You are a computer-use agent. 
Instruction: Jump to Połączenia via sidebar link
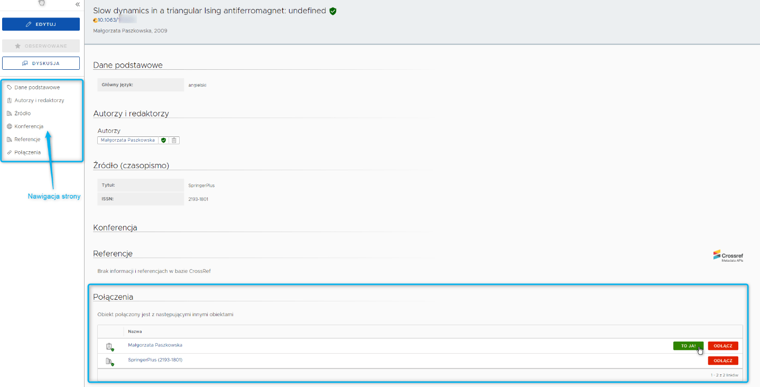(x=27, y=152)
